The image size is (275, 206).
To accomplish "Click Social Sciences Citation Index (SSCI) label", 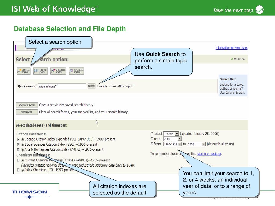I will click(x=61, y=144).
